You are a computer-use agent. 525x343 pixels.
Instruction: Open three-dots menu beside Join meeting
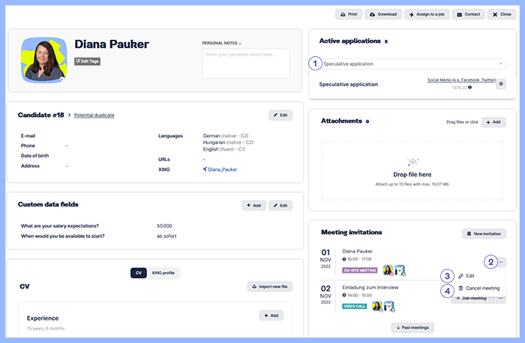pyautogui.click(x=501, y=298)
